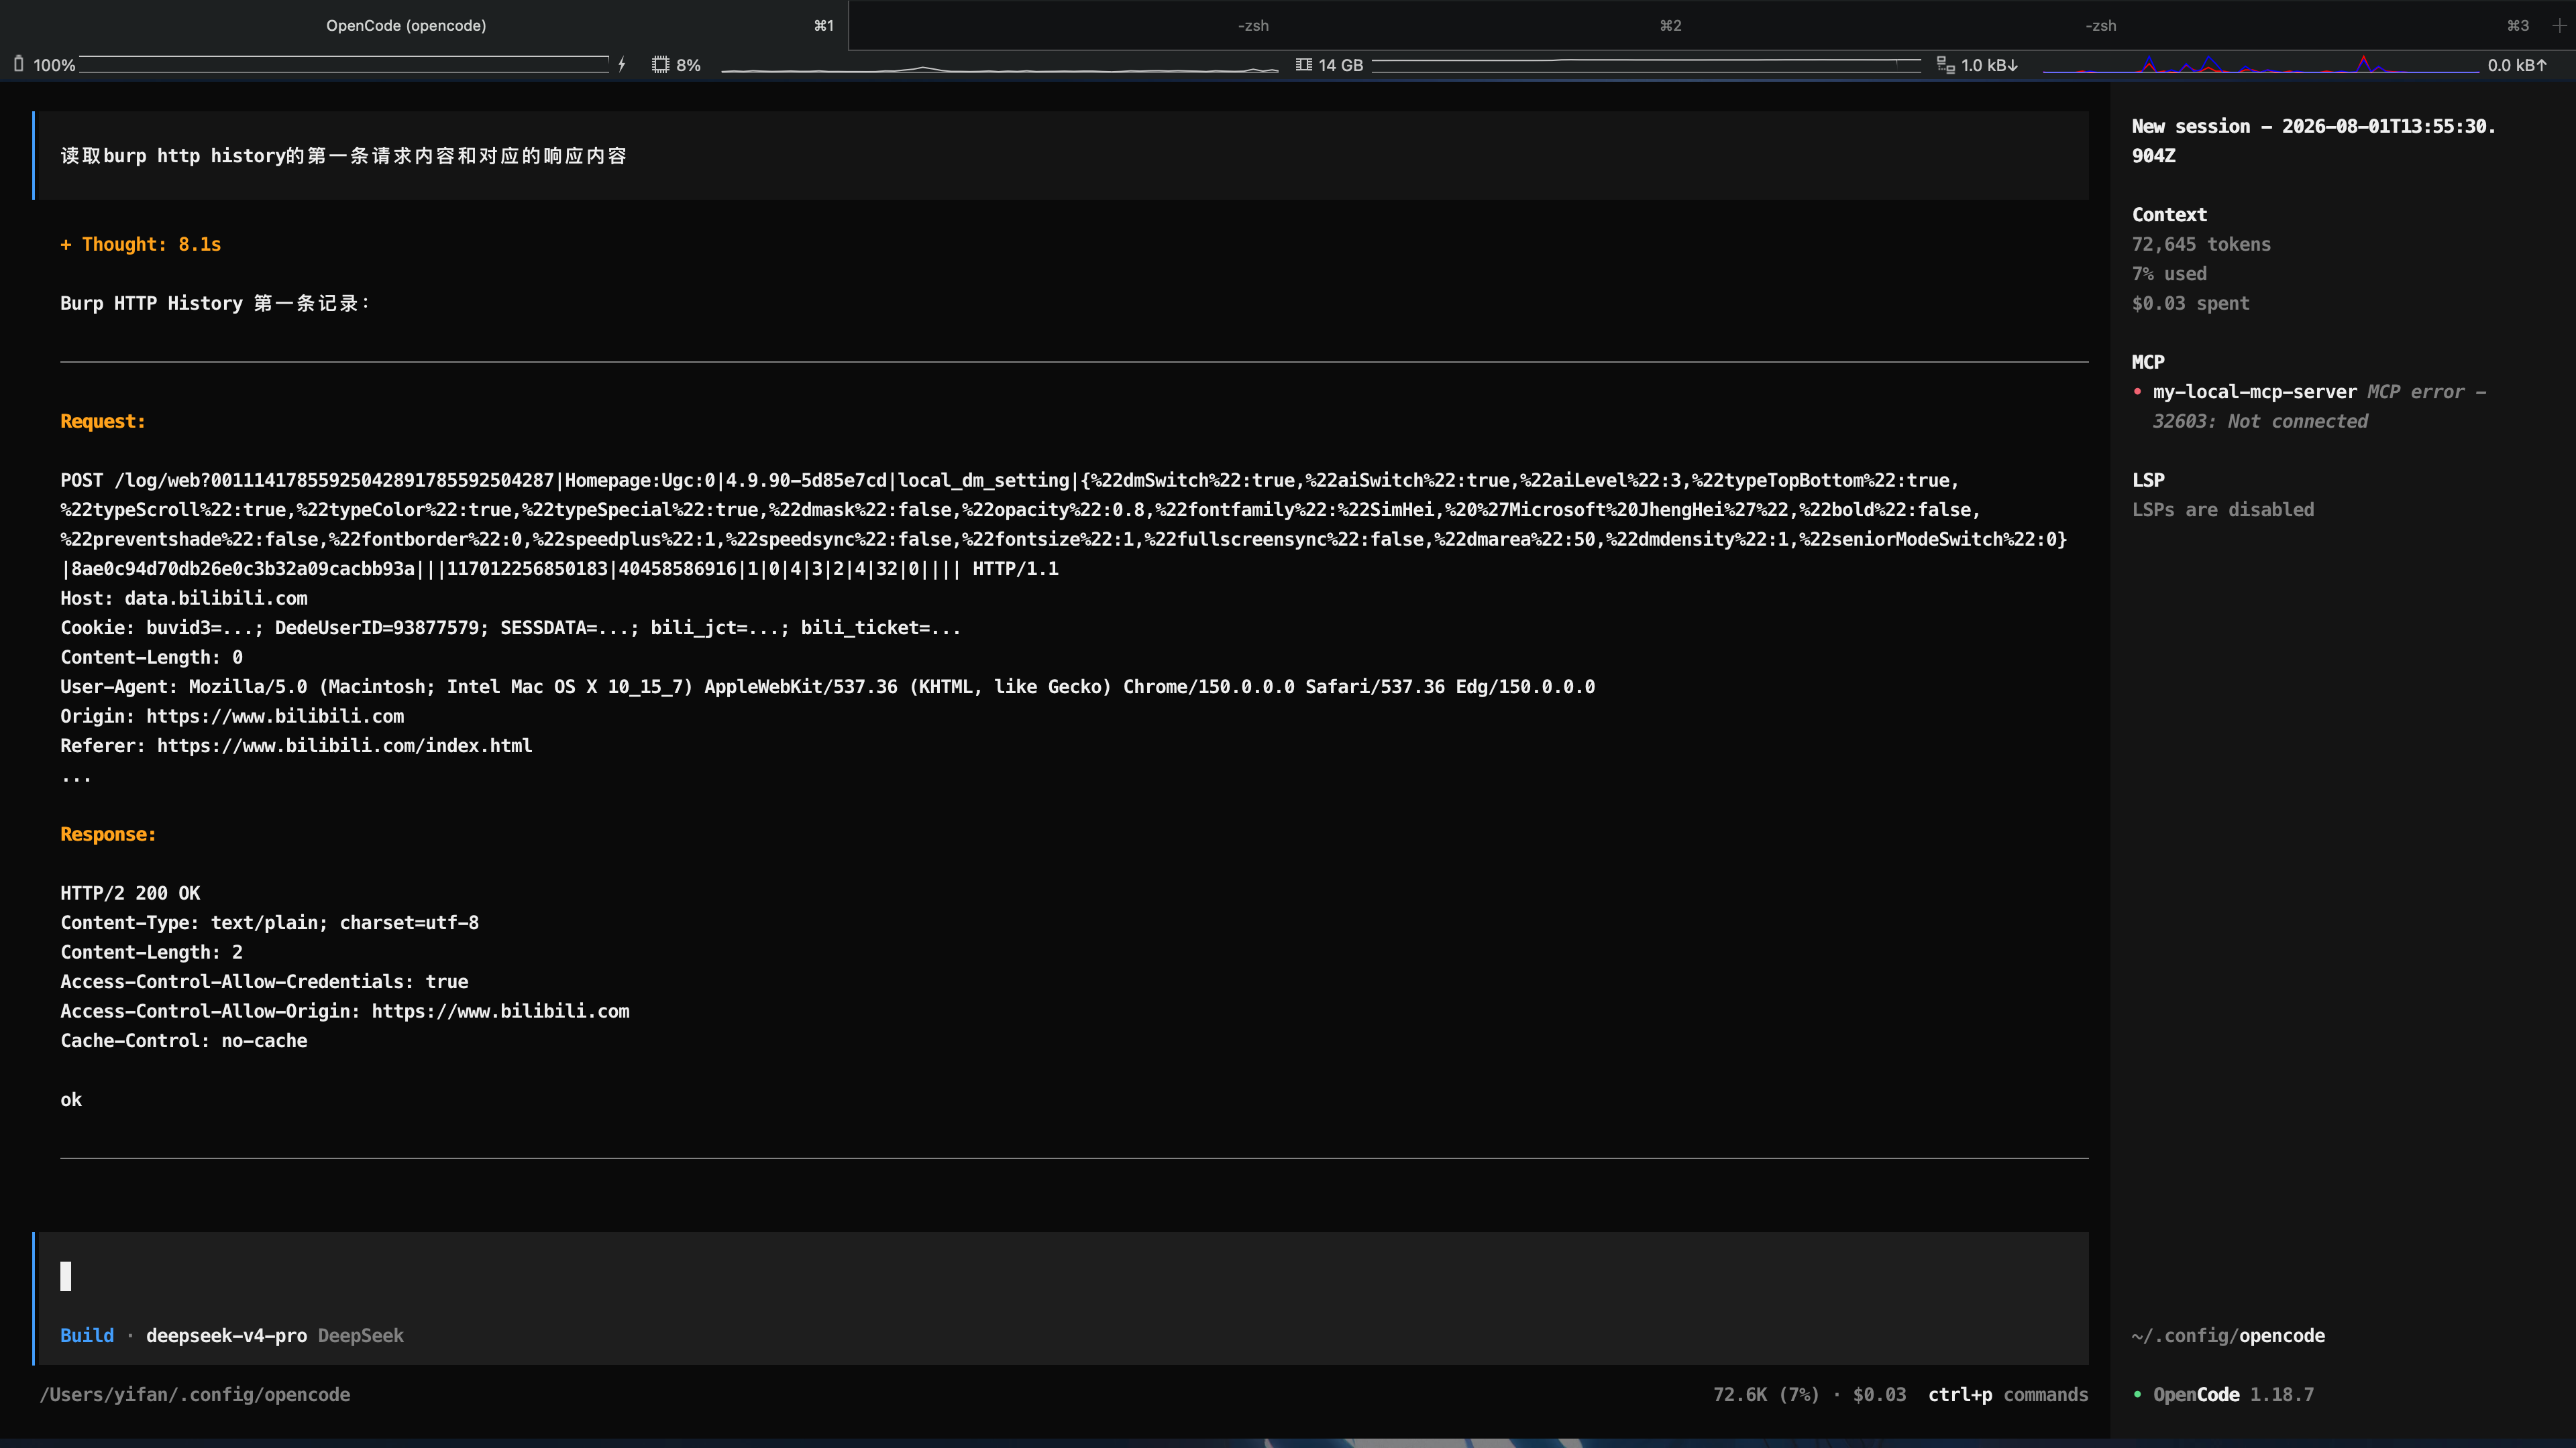The height and width of the screenshot is (1448, 2576).
Task: Click the memory RAM icon
Action: pos(1304,65)
